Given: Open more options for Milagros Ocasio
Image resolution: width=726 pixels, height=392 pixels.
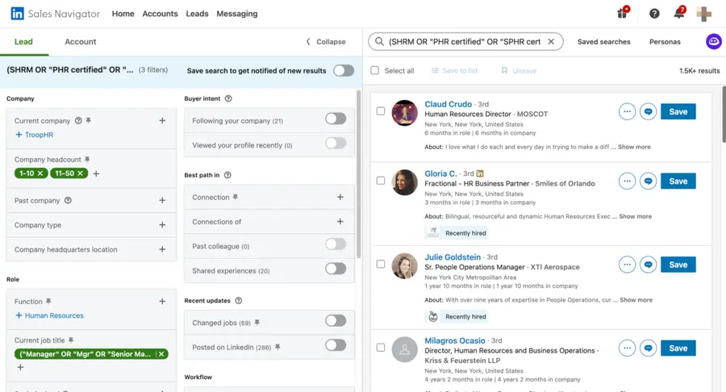Looking at the screenshot, I should 627,348.
